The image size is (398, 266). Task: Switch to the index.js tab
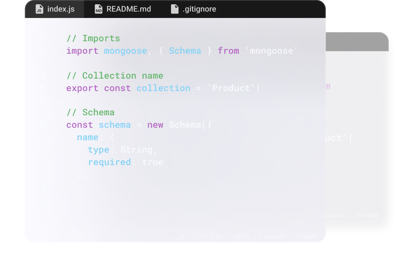(55, 9)
